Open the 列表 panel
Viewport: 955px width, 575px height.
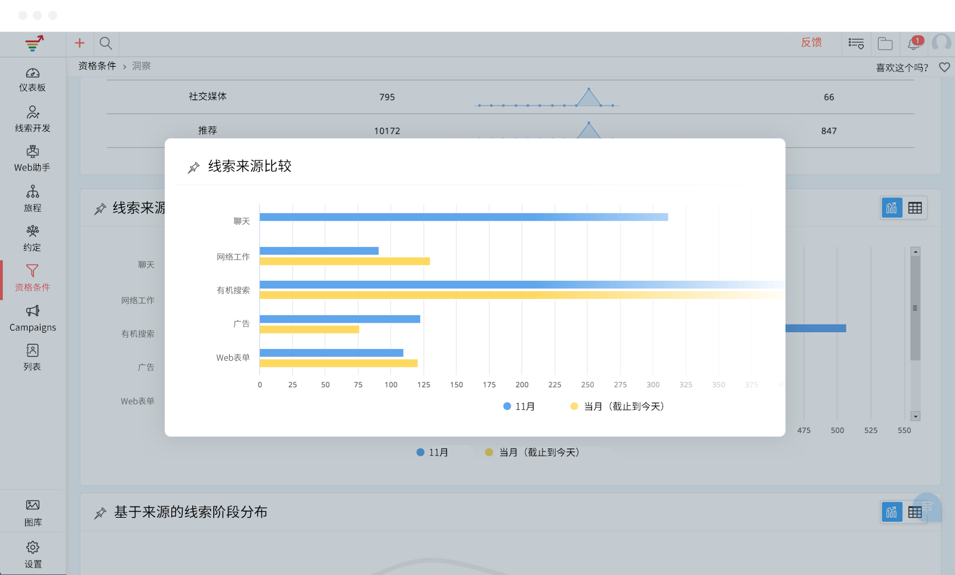pyautogui.click(x=33, y=358)
